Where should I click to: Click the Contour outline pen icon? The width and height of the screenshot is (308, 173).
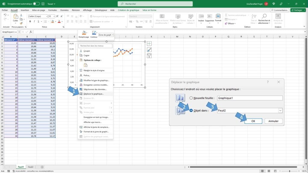[x=94, y=33]
